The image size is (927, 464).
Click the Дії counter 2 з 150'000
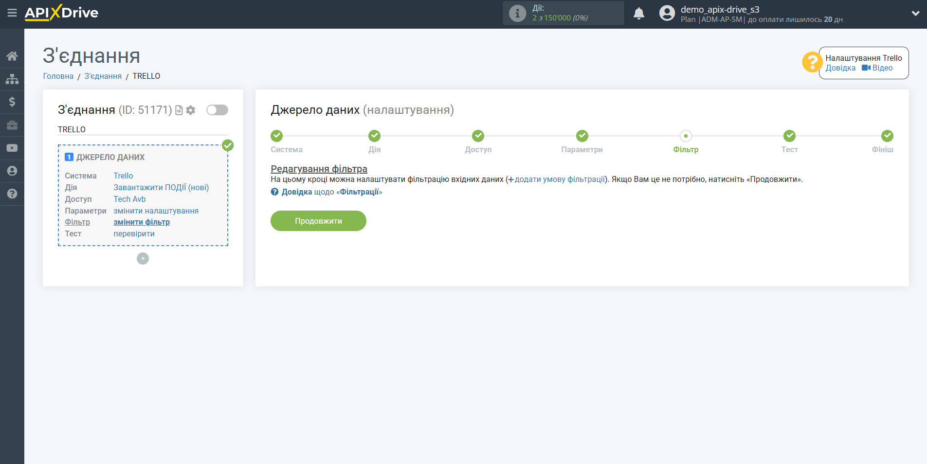pyautogui.click(x=560, y=18)
